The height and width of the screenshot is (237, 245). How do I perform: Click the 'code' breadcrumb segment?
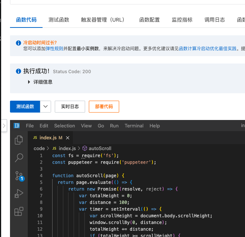pyautogui.click(x=39, y=148)
